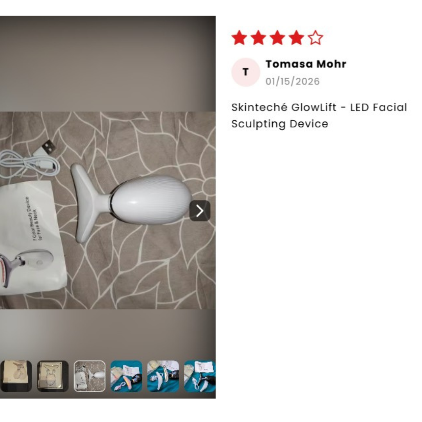The width and height of the screenshot is (422, 422).
Task: Click the blurred area above the main photo
Action: click(108, 64)
